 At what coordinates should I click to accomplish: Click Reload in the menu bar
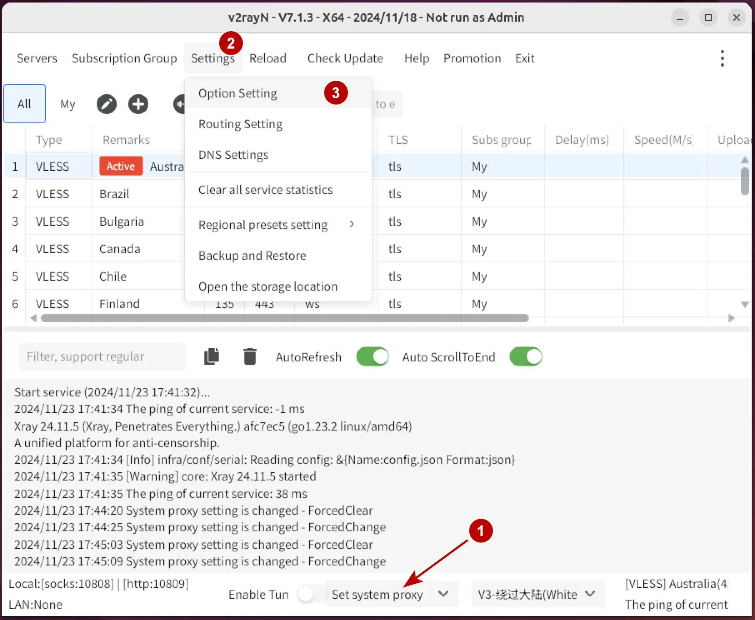(268, 58)
